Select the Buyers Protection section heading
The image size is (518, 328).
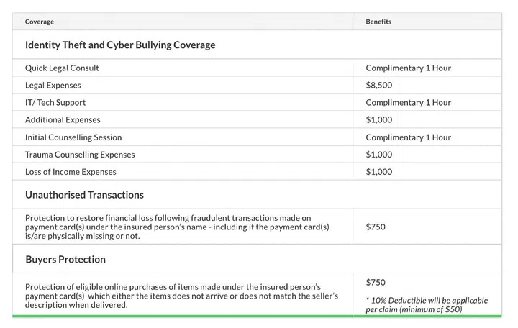[65, 259]
